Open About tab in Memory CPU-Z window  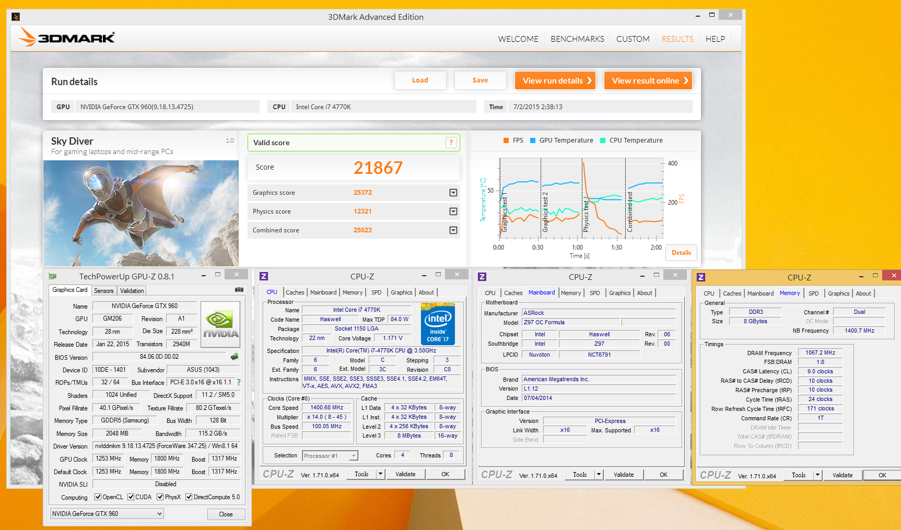pyautogui.click(x=863, y=293)
